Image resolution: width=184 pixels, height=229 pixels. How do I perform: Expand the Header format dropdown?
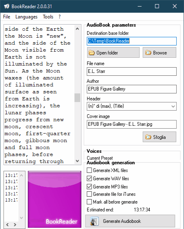[x=173, y=106]
